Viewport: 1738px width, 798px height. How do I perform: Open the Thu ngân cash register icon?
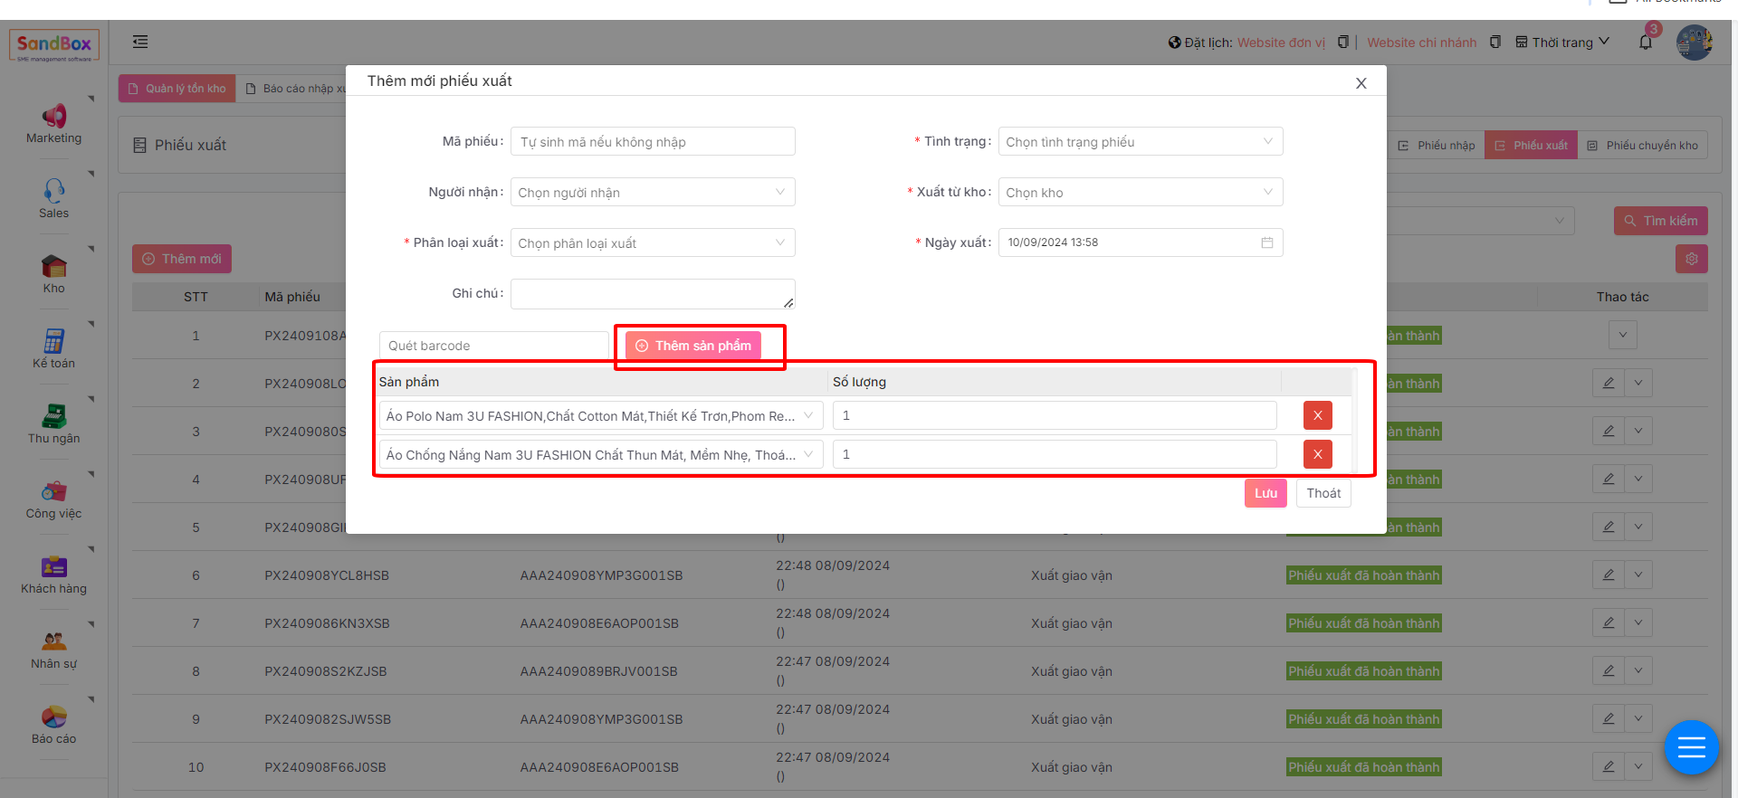coord(53,416)
